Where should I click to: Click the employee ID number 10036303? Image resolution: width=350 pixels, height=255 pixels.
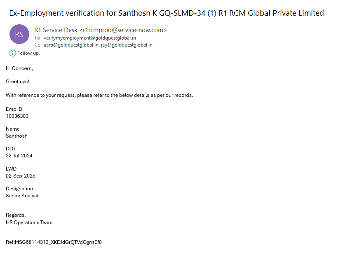coord(17,116)
